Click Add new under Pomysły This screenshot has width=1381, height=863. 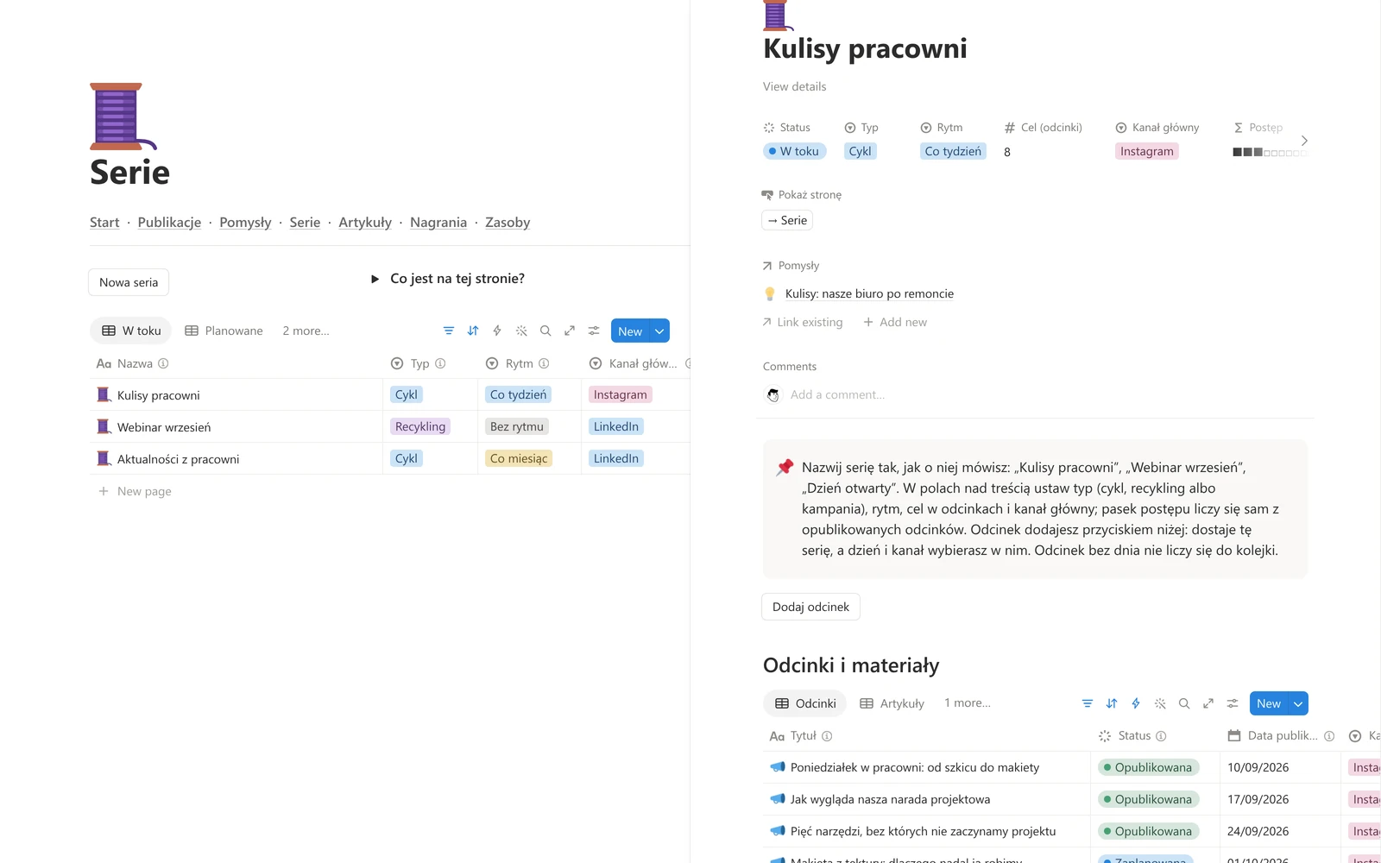coord(895,322)
